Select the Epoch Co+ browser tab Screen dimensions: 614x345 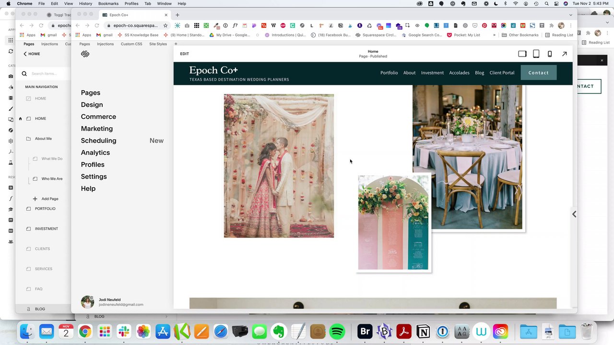pos(134,15)
